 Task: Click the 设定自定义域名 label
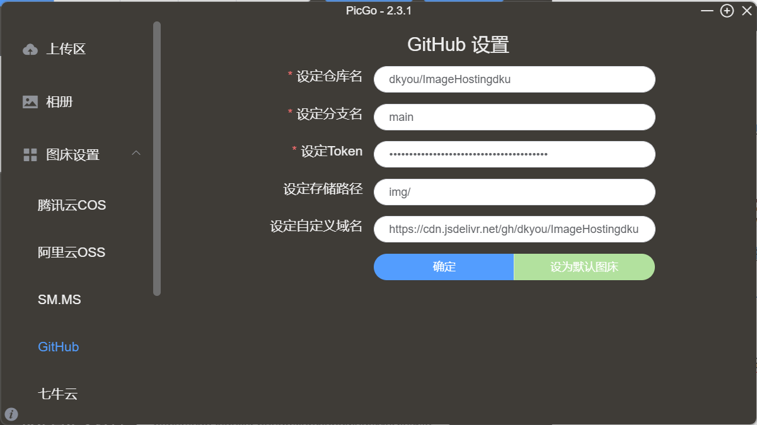pos(316,226)
